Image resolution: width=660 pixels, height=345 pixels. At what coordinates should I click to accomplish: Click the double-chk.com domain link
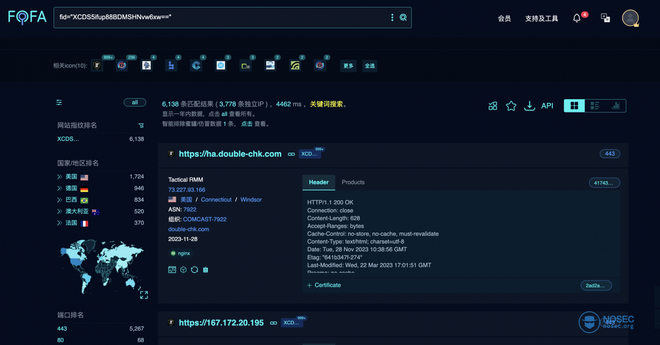click(x=189, y=229)
